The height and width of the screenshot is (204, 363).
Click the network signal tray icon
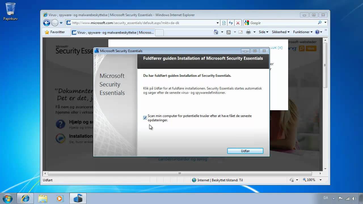[347, 198]
